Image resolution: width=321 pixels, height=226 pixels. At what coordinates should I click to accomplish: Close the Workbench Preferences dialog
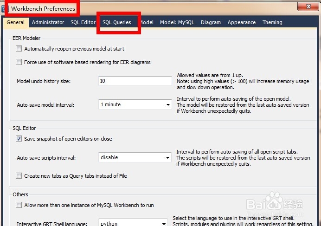tap(308, 6)
